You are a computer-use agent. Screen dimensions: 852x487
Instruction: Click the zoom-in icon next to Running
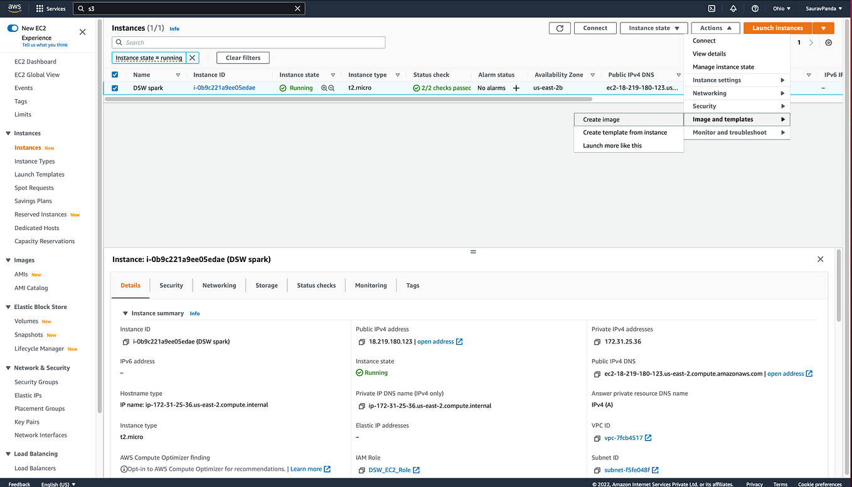[x=324, y=88]
